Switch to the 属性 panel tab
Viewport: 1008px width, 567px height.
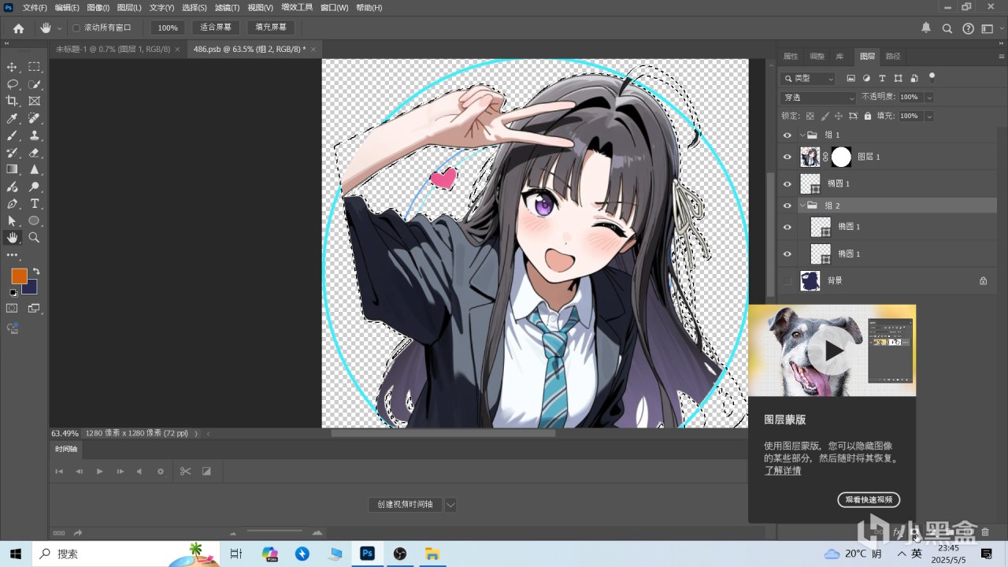tap(791, 57)
